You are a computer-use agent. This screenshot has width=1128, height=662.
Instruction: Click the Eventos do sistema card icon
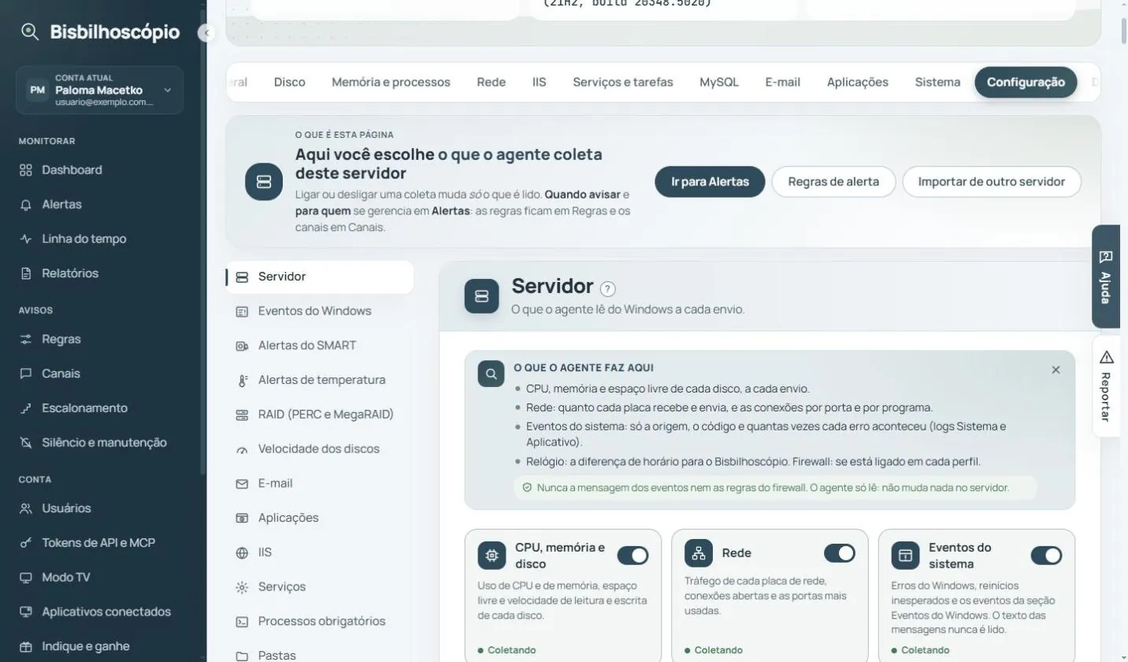click(x=906, y=556)
